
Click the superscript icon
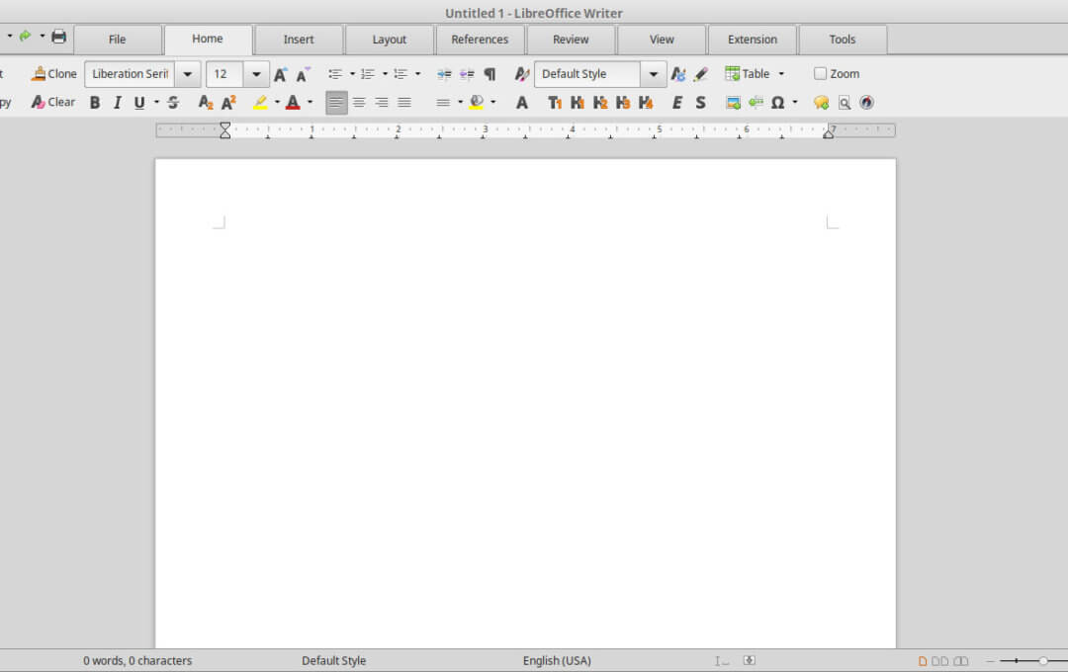(x=228, y=103)
